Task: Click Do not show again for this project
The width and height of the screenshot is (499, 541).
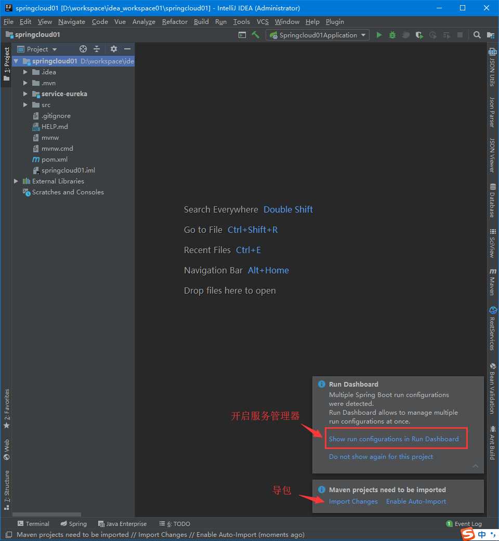Action: coord(380,456)
